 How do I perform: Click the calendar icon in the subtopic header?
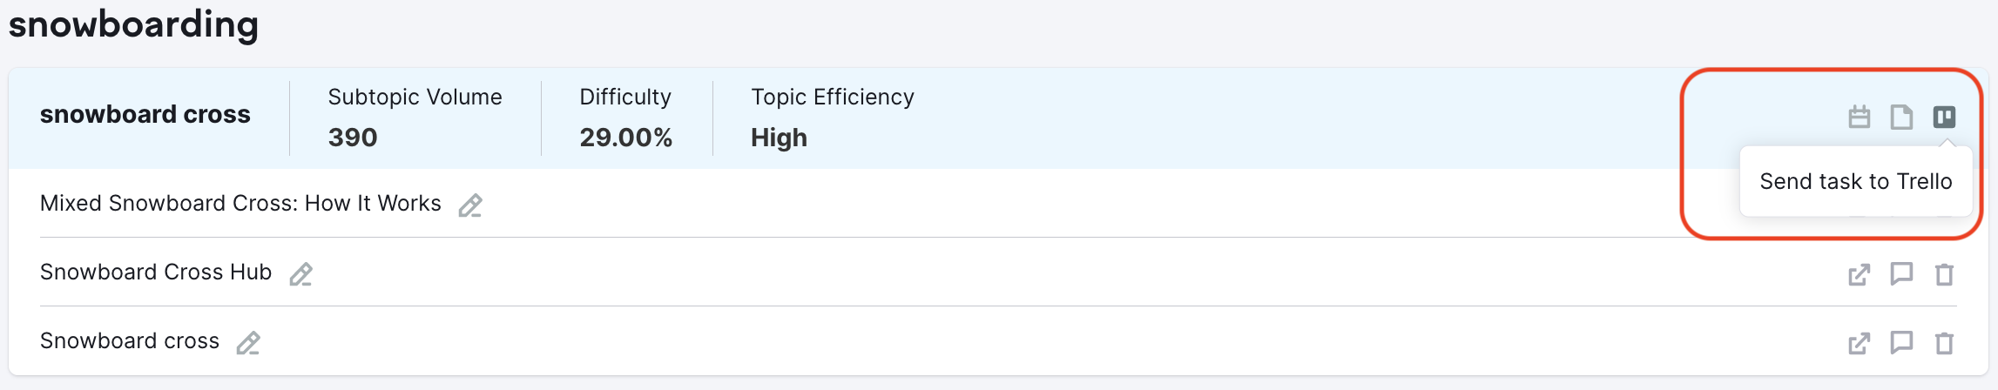click(1859, 117)
